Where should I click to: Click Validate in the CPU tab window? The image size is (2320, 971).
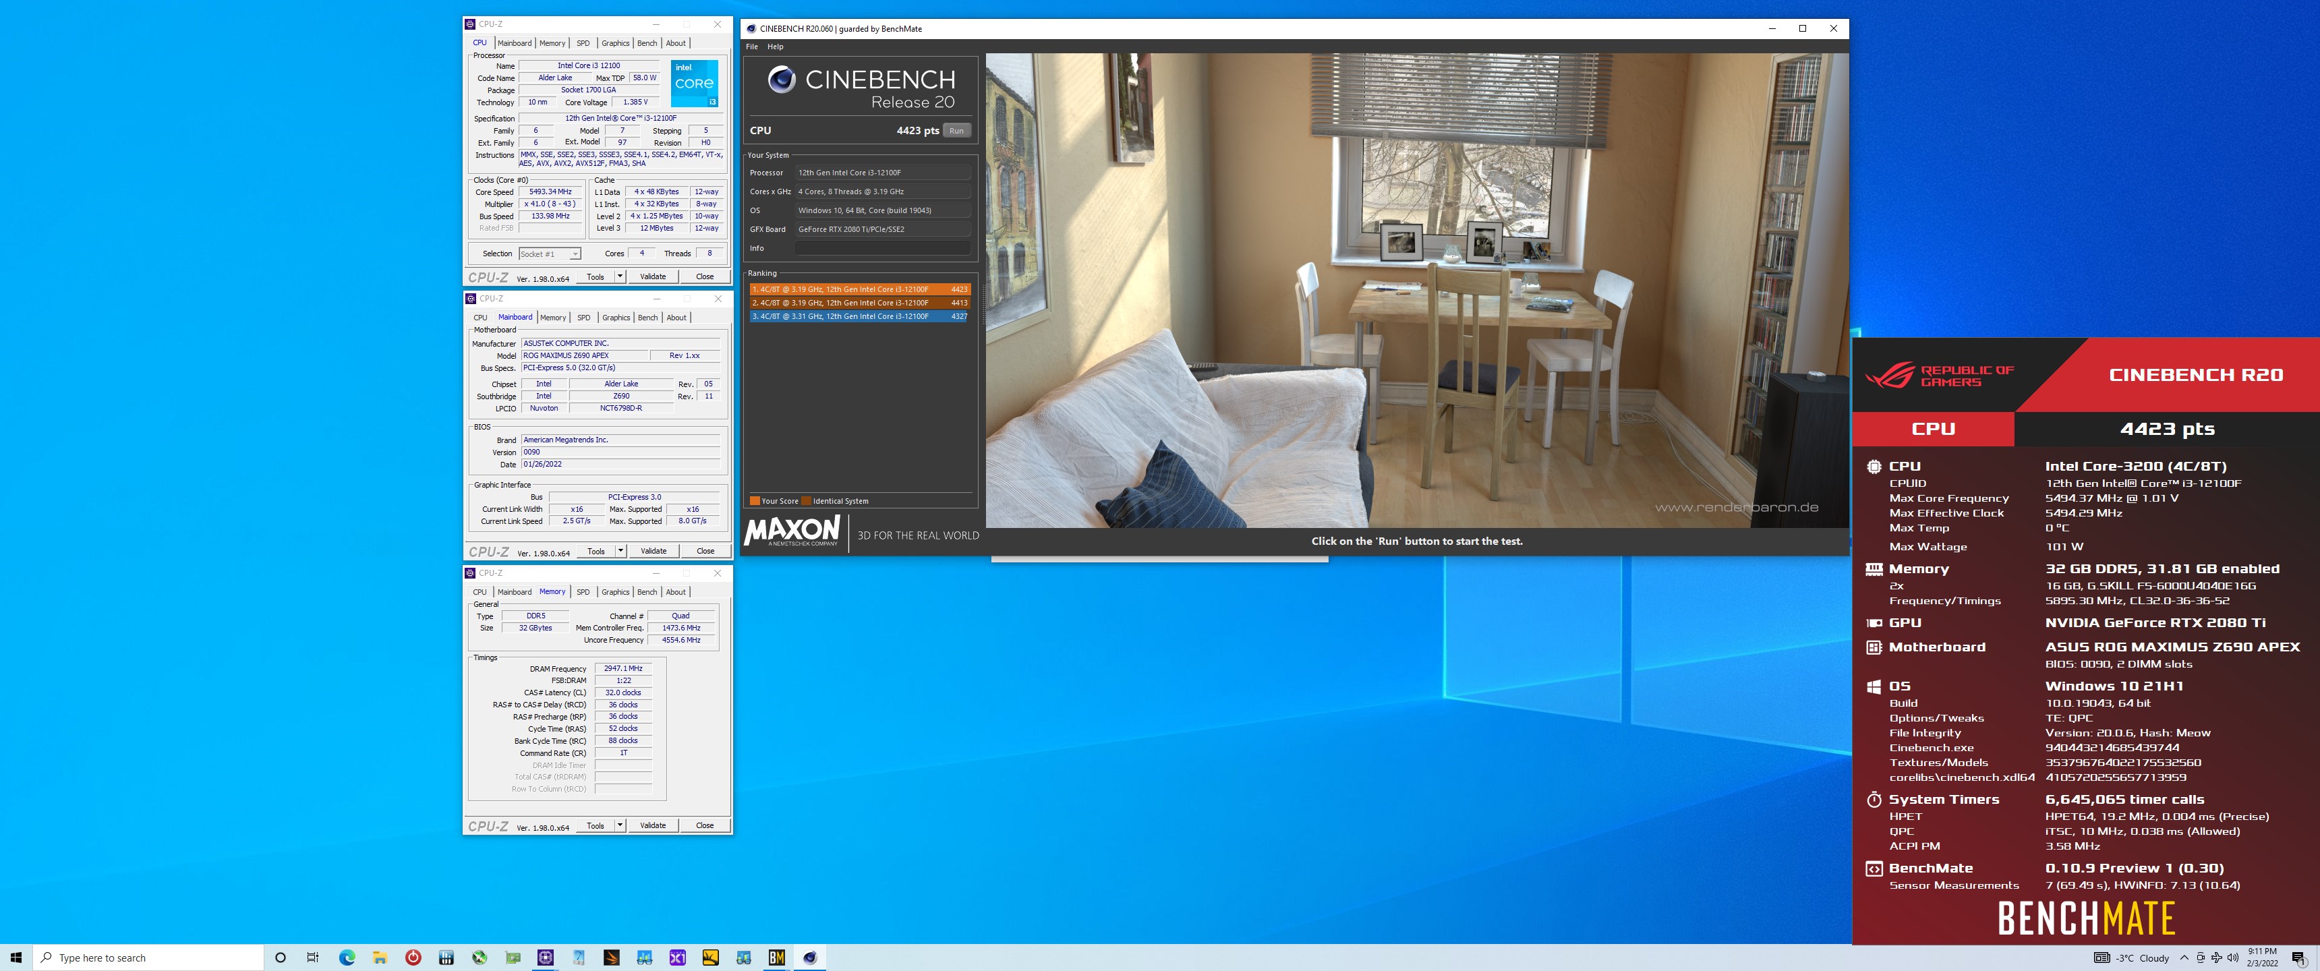pyautogui.click(x=653, y=276)
